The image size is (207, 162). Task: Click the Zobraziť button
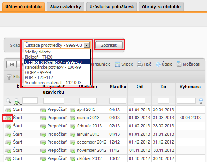pos(109,45)
